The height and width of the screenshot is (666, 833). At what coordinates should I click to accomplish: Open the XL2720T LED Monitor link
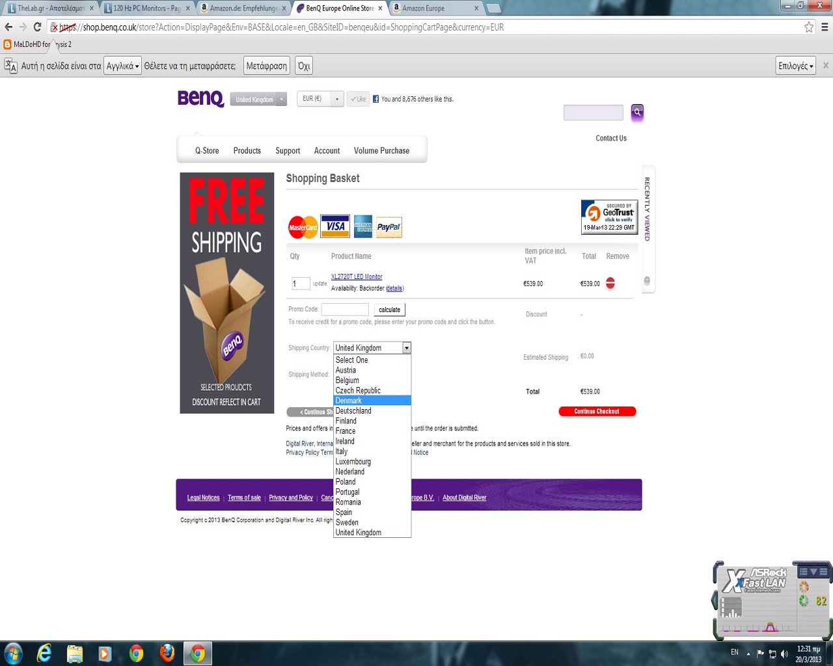[357, 276]
